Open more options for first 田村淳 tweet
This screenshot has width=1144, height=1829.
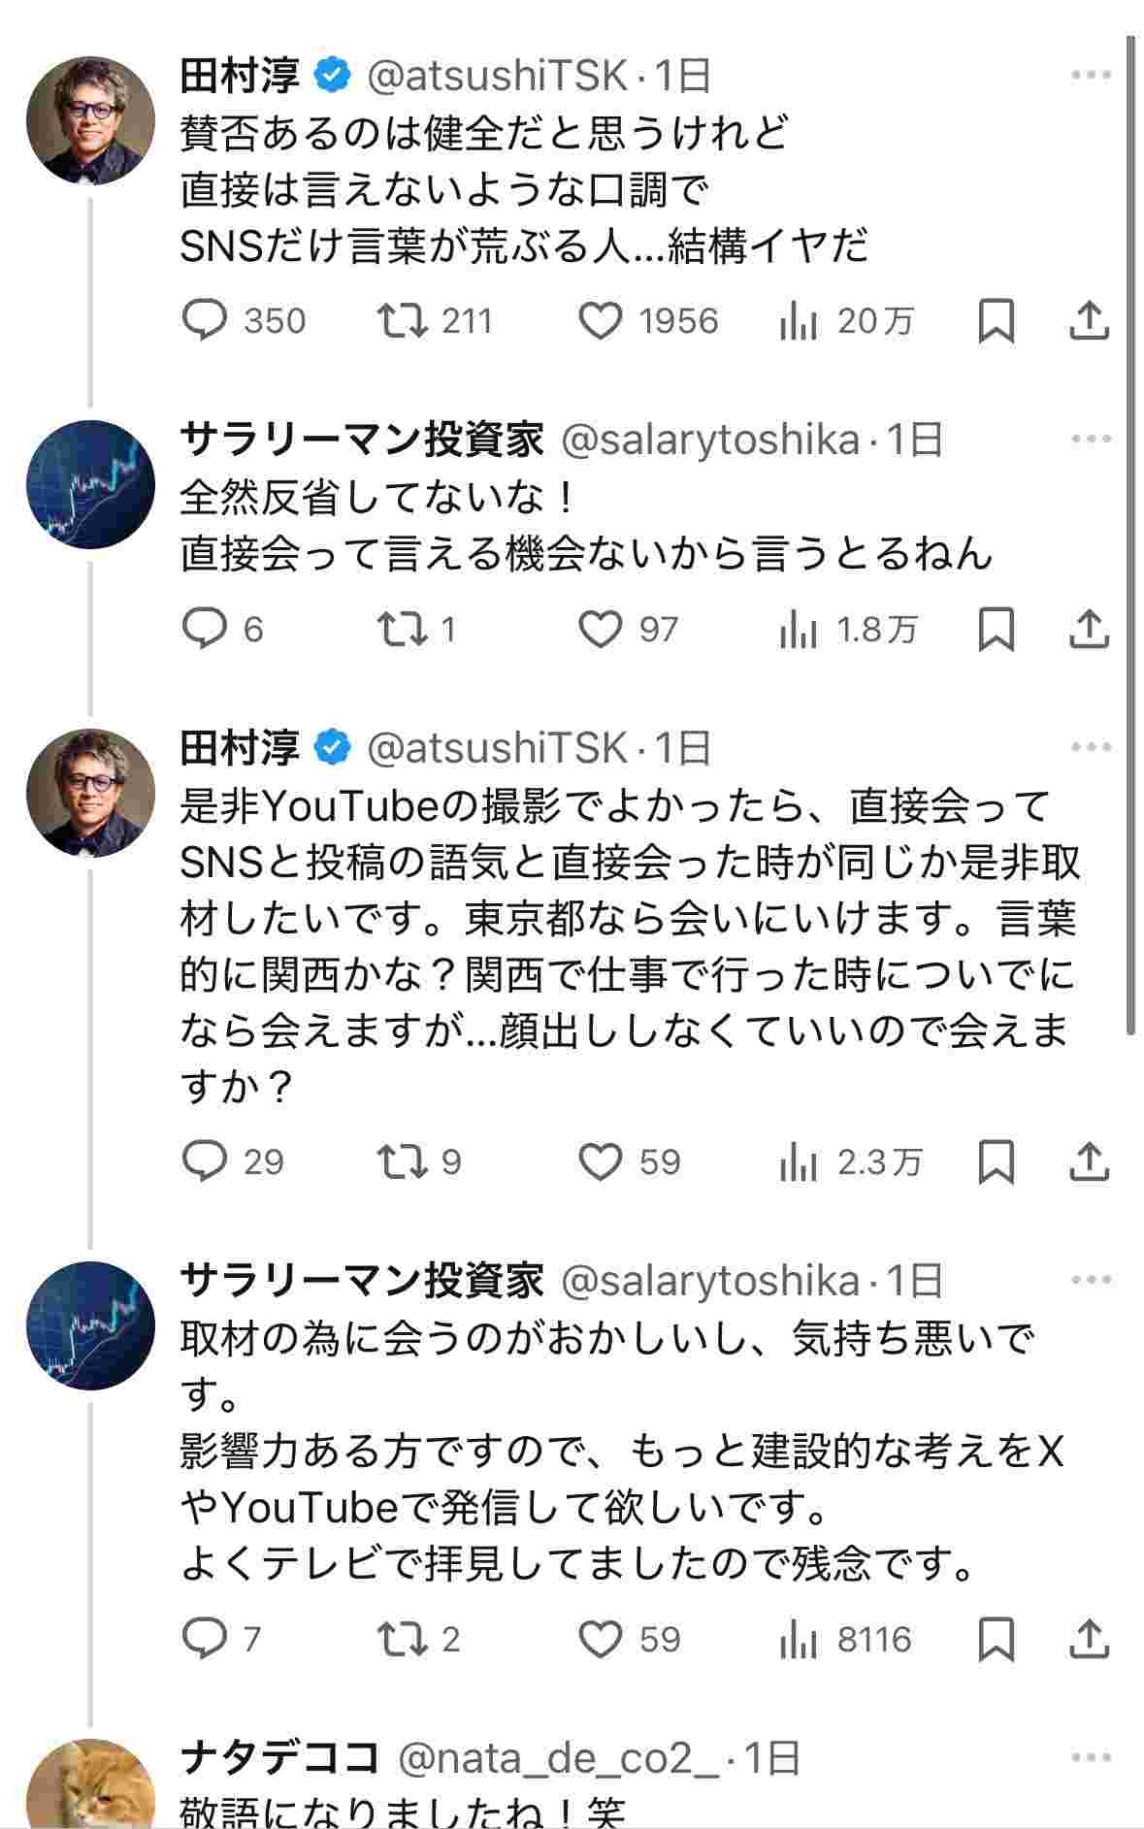tap(1091, 75)
